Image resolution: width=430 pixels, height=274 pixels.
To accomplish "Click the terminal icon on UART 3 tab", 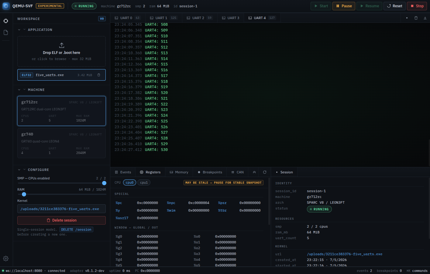I will (x=224, y=18).
